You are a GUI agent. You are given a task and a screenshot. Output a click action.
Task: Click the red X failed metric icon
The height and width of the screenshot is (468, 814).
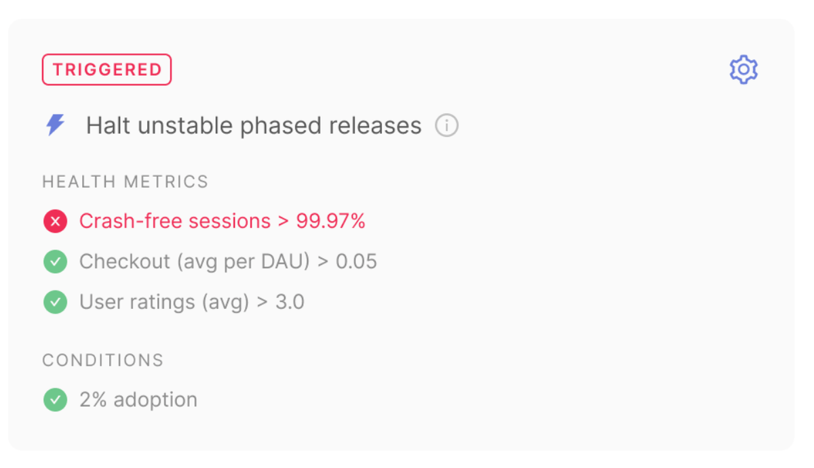point(55,221)
